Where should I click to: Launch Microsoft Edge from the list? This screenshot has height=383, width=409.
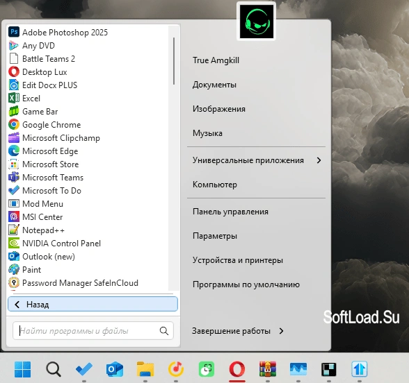[43, 151]
